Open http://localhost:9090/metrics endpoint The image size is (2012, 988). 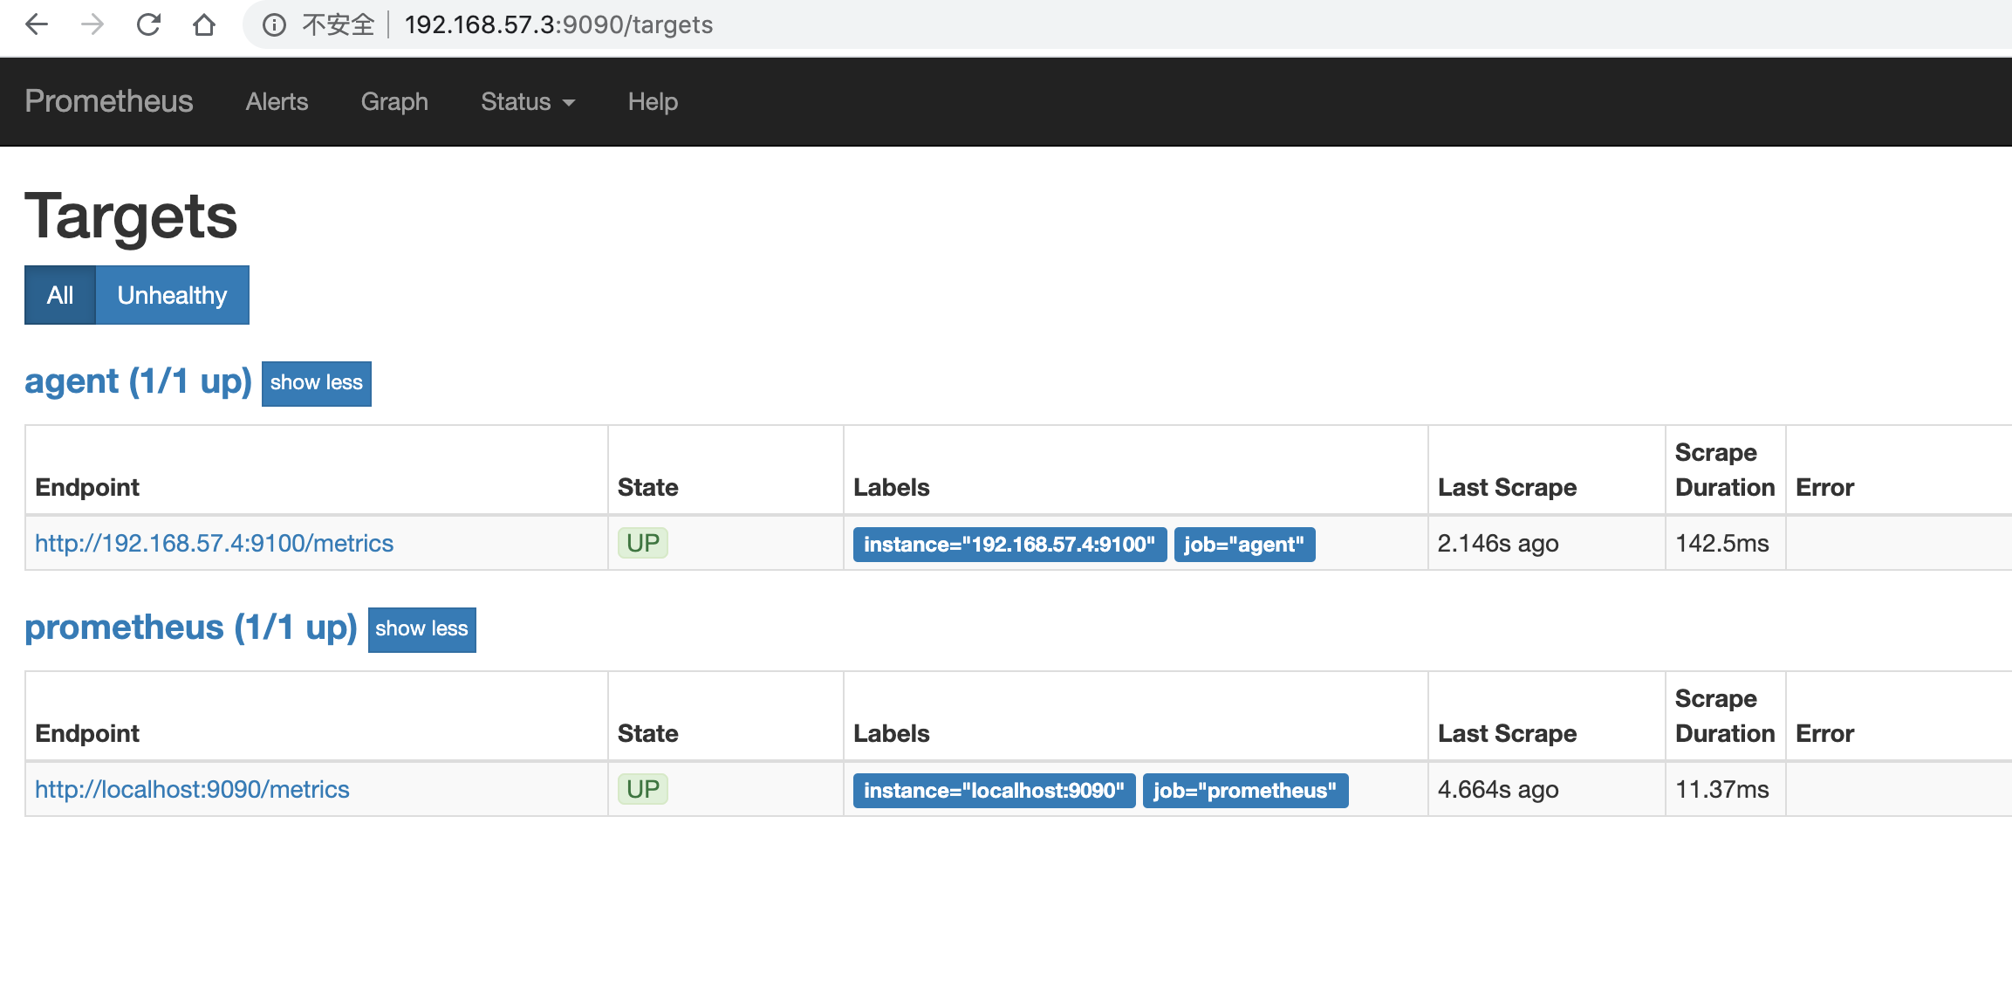click(192, 789)
